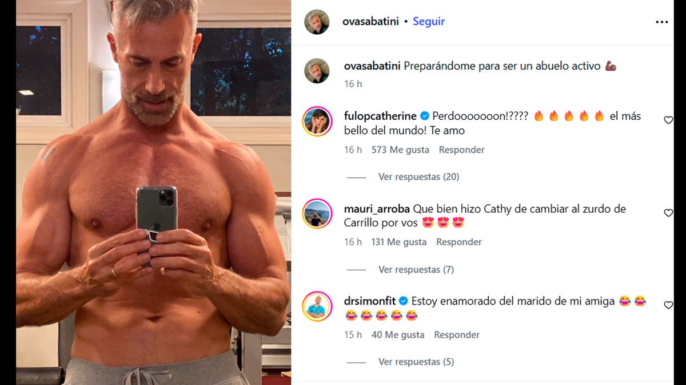This screenshot has height=385, width=686.
Task: Like drsimonfit's comment with heart icon
Action: 668,305
